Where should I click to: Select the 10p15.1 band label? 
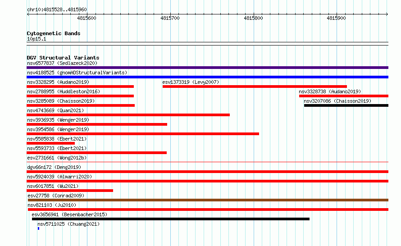[x=36, y=39]
